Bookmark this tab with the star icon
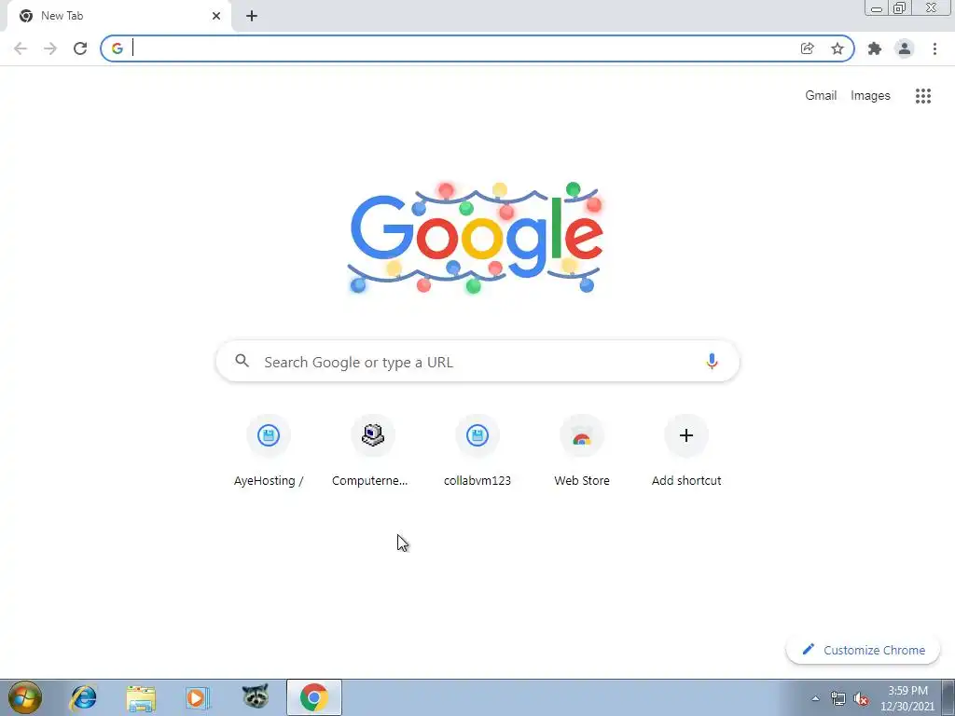955x716 pixels. click(837, 48)
